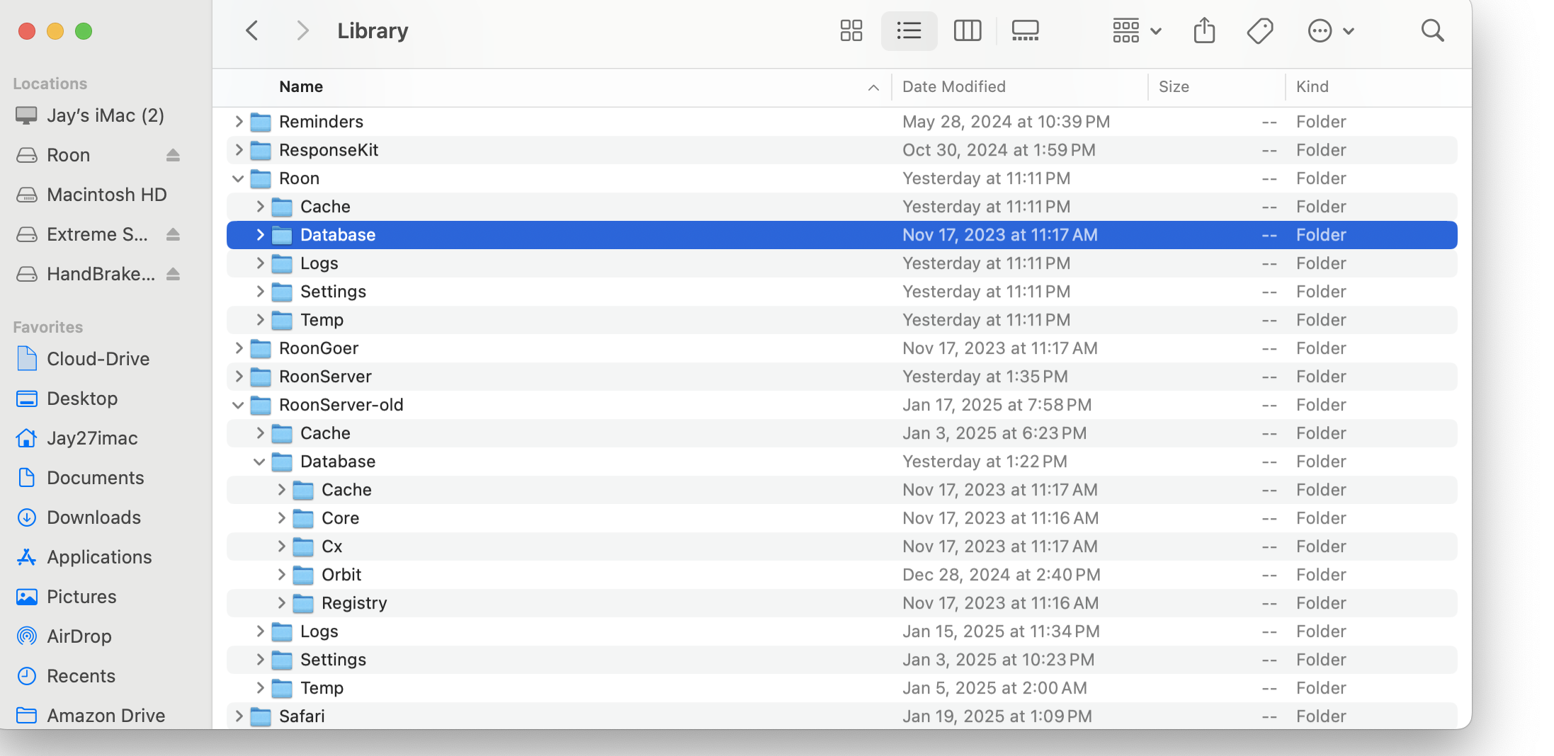
Task: Click 'Oct 30, 2024 at 1:59 PM' date
Action: coord(999,150)
